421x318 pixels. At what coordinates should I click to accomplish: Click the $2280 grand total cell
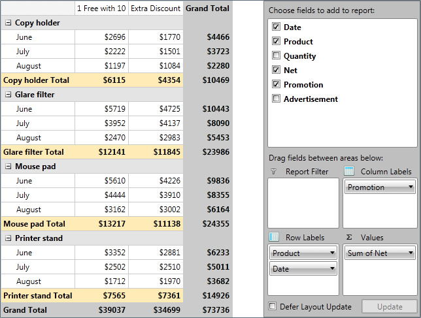tap(207, 66)
